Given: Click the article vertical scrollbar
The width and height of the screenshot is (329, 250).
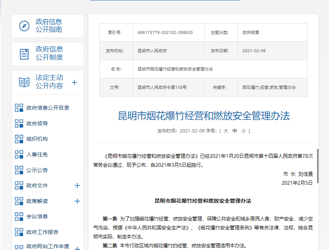Looking at the screenshot, I should [x=318, y=168].
